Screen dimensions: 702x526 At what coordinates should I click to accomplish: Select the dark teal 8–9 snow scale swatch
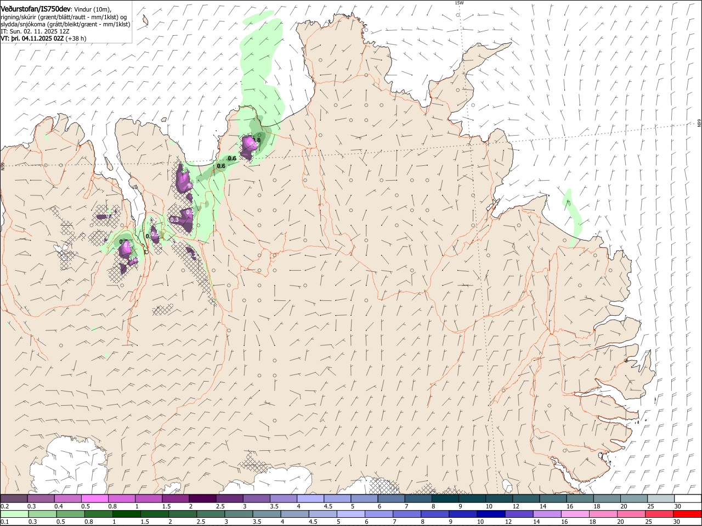pyautogui.click(x=445, y=499)
